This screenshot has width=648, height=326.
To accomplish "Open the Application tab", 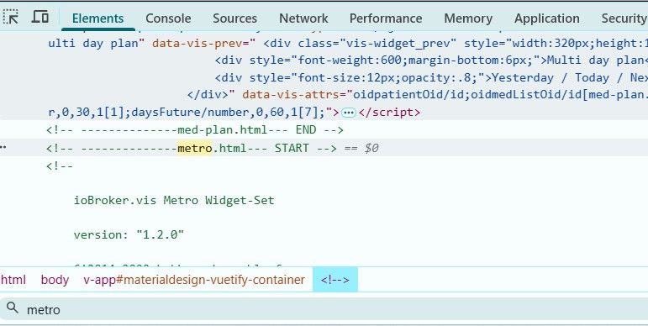I will [547, 18].
